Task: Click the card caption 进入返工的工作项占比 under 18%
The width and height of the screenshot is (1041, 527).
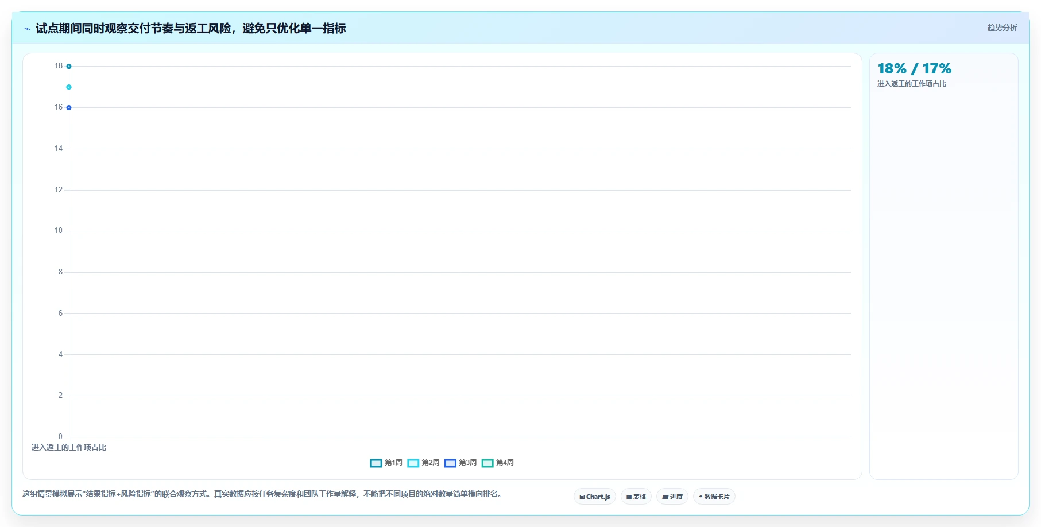Action: (x=912, y=84)
